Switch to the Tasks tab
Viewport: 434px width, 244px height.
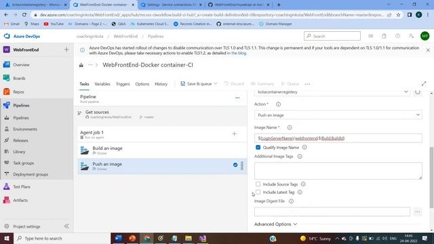click(84, 84)
